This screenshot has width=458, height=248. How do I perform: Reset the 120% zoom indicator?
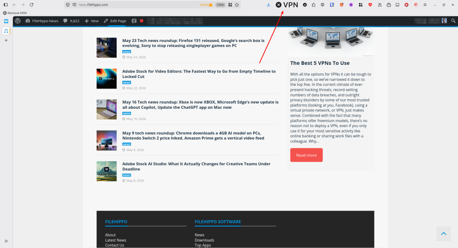coord(220,5)
